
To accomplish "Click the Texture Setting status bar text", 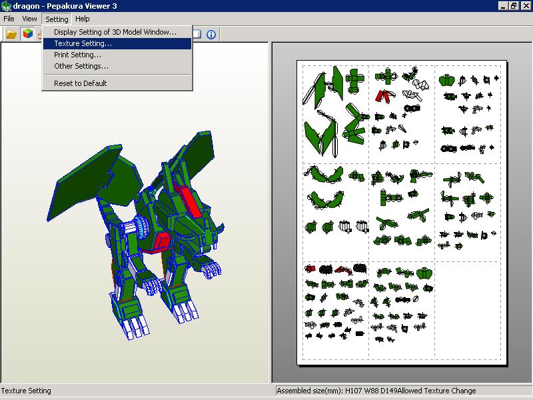I will tap(26, 391).
